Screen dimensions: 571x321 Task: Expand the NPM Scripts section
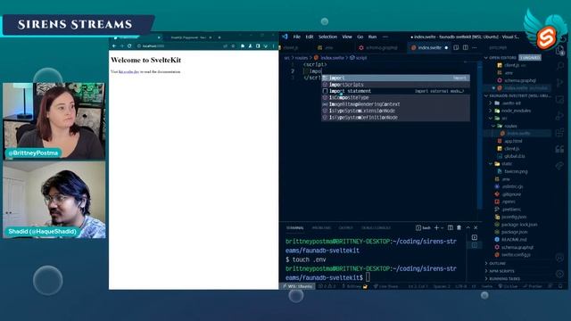point(501,271)
